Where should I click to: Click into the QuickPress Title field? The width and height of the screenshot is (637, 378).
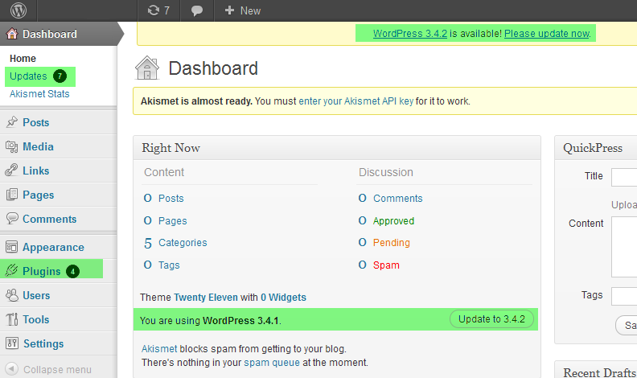pyautogui.click(x=624, y=177)
